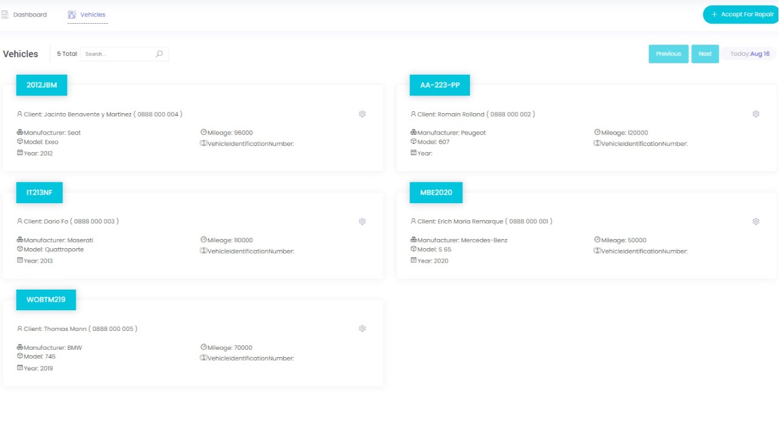Click 'Model: S 65' text
This screenshot has width=779, height=438.
click(x=435, y=249)
